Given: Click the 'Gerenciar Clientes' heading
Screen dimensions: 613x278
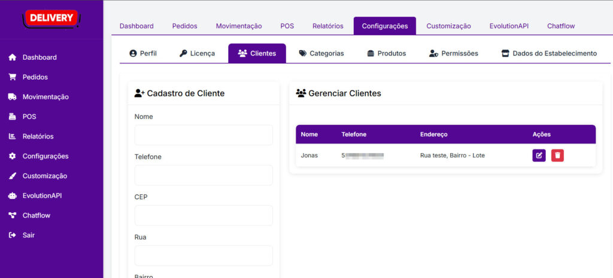Looking at the screenshot, I should (x=339, y=93).
